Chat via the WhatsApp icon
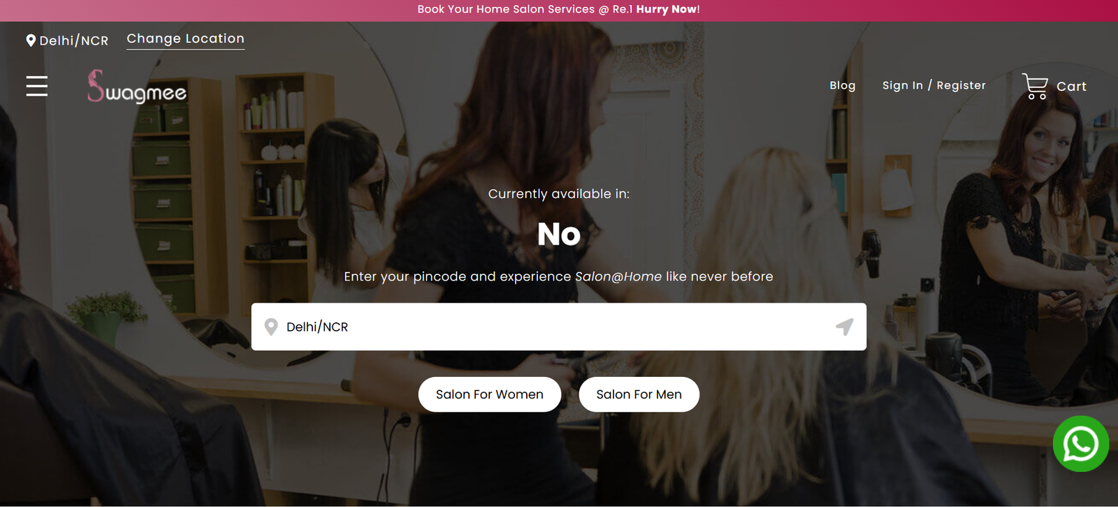Image resolution: width=1118 pixels, height=507 pixels. [x=1081, y=444]
